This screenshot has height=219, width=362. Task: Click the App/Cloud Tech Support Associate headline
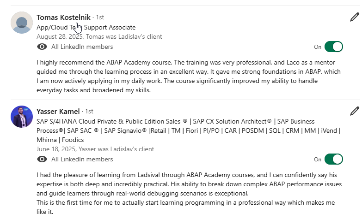(86, 28)
